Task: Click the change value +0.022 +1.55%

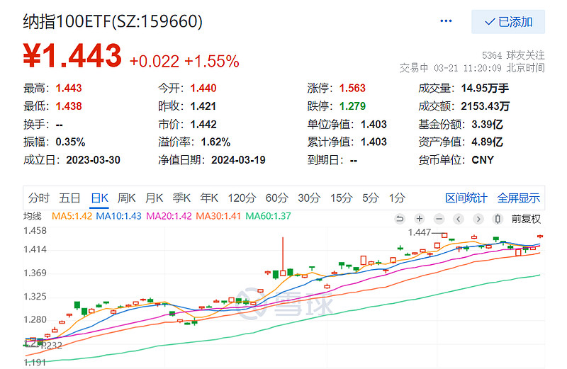Action: 184,62
